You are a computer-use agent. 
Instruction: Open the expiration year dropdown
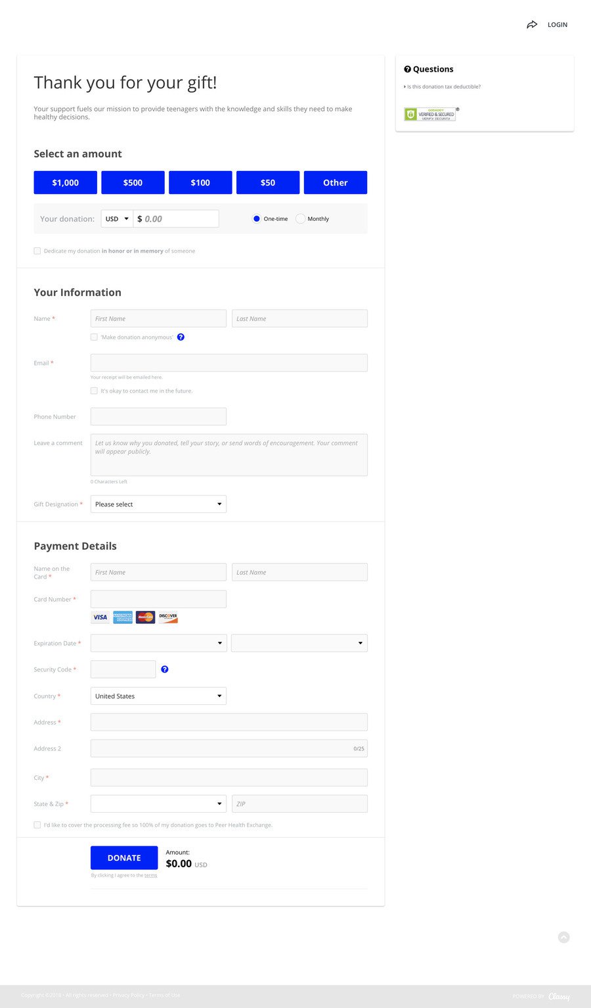[299, 643]
